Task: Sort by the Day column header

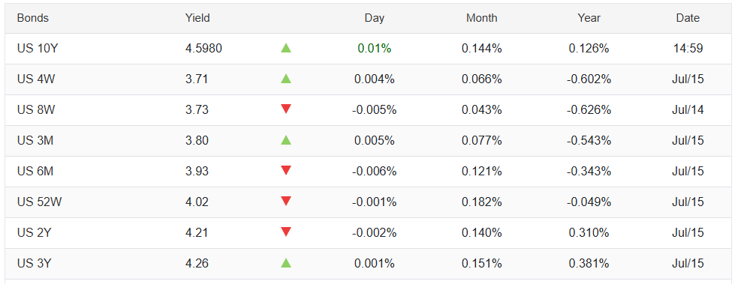Action: point(374,18)
